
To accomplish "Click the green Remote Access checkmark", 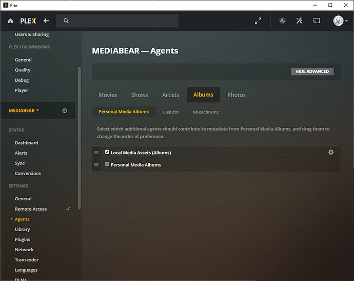I will [x=68, y=209].
